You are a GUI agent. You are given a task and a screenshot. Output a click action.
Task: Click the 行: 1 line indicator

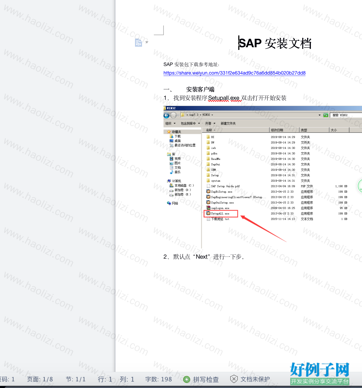click(x=105, y=379)
